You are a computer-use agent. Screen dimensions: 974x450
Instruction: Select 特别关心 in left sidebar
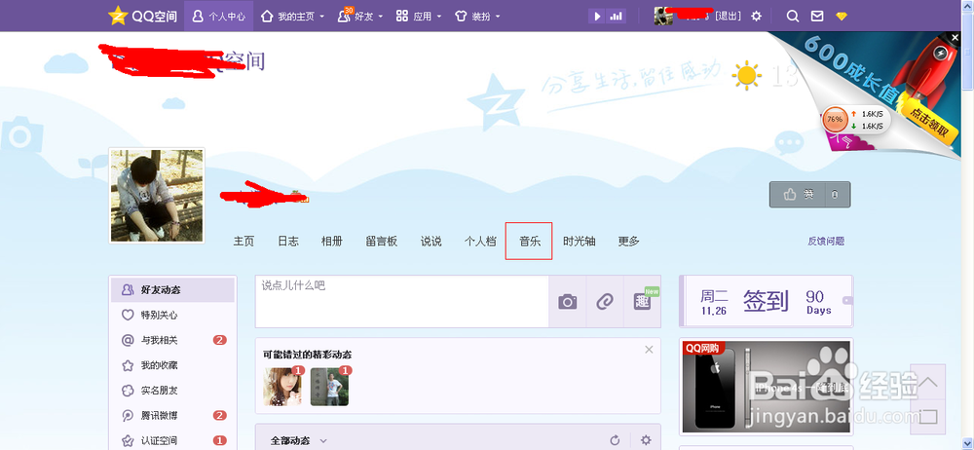click(172, 316)
